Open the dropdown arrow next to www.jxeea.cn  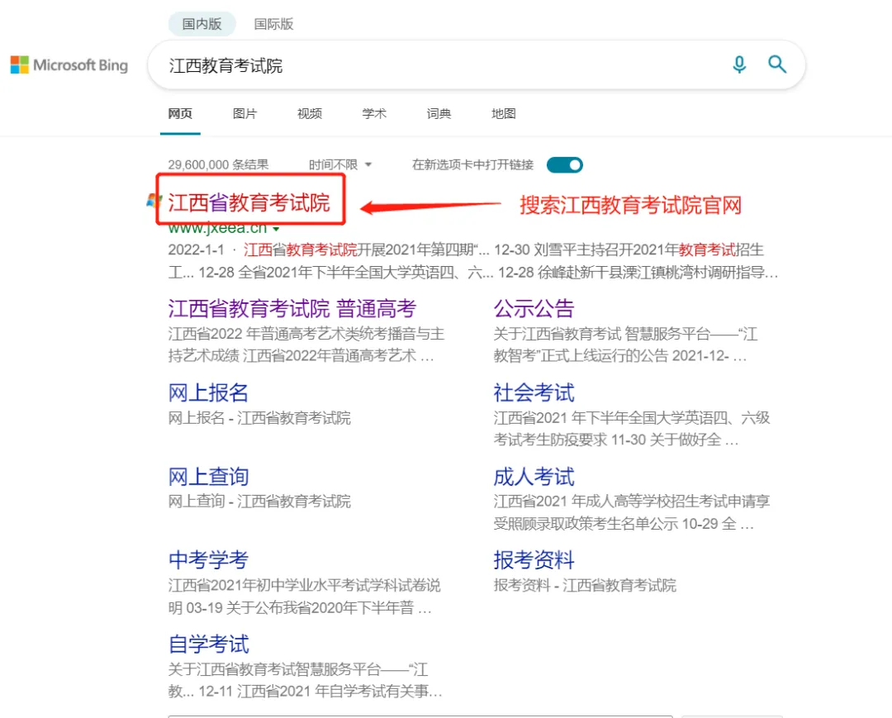(277, 229)
